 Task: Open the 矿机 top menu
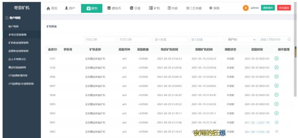[x=154, y=8]
